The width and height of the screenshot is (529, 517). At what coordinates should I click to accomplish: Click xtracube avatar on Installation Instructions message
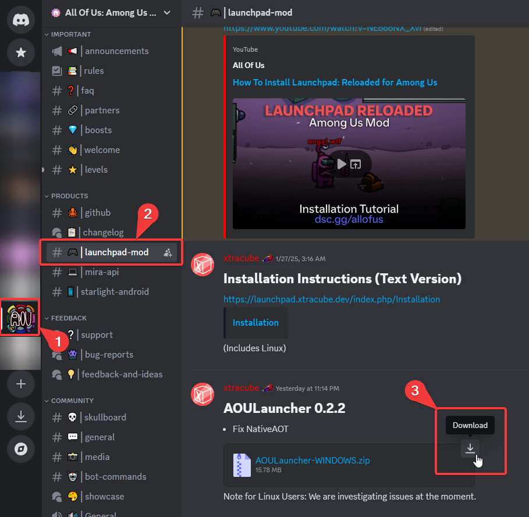(x=203, y=265)
